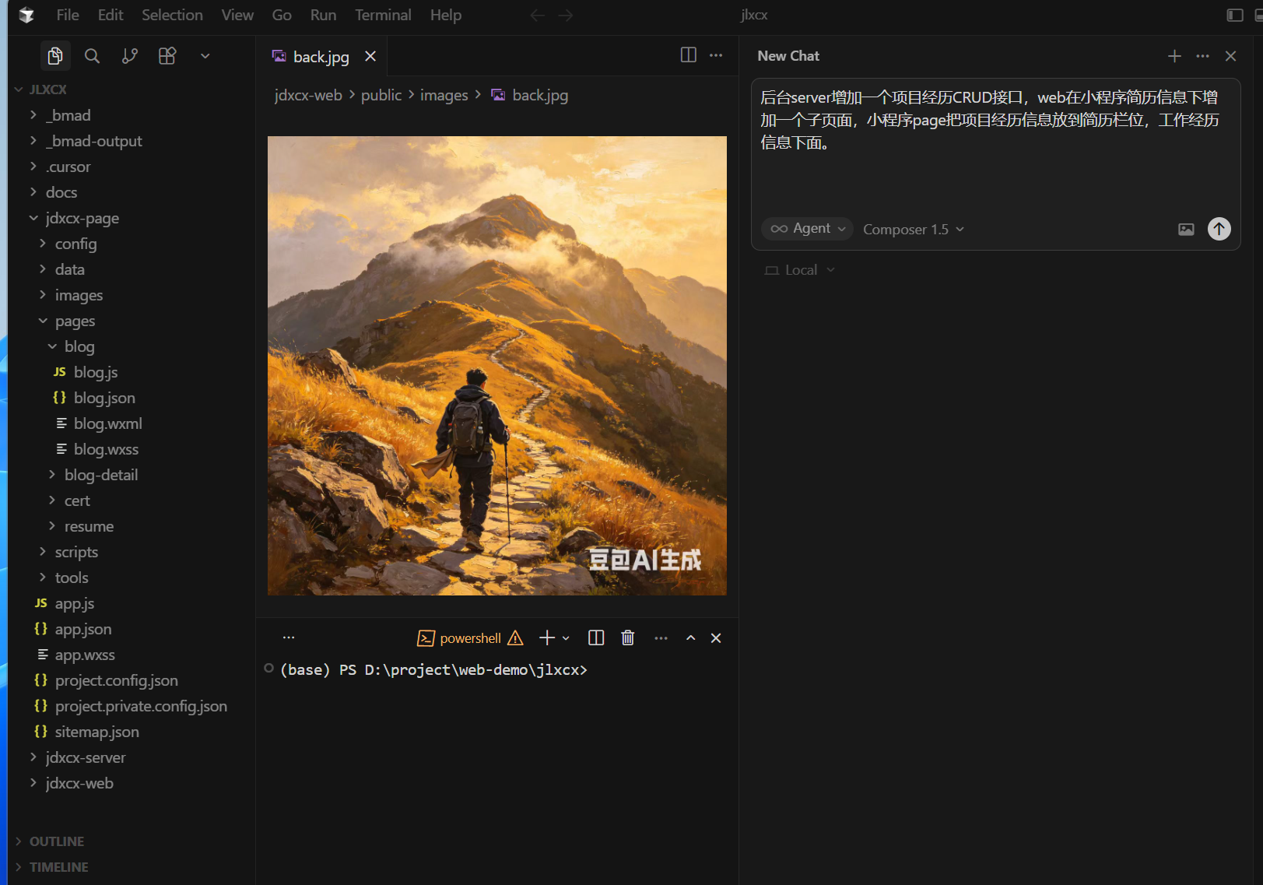Toggle the primary sidebar layout icon

[1235, 15]
